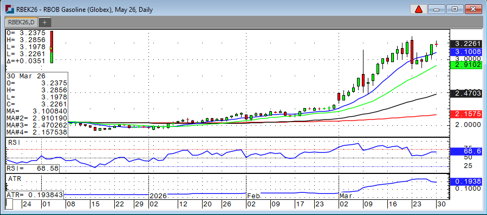The width and height of the screenshot is (487, 215).
Task: Click the RSI value label 68.6
Action: point(466,151)
